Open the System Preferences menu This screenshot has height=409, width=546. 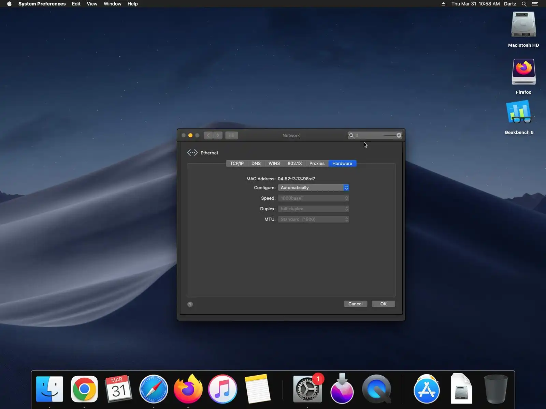click(x=42, y=4)
